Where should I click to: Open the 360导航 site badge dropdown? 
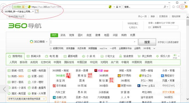coord(26,7)
